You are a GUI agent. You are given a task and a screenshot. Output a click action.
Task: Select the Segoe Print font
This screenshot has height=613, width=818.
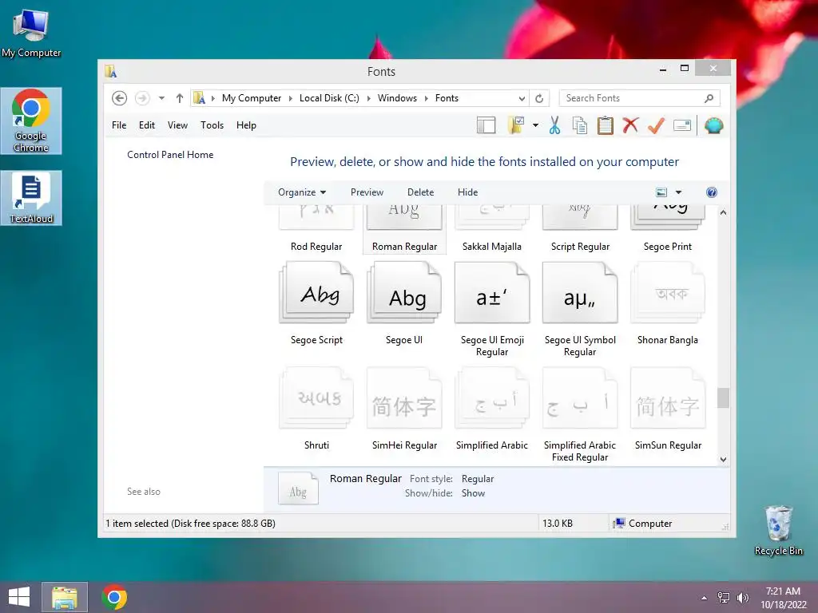668,229
